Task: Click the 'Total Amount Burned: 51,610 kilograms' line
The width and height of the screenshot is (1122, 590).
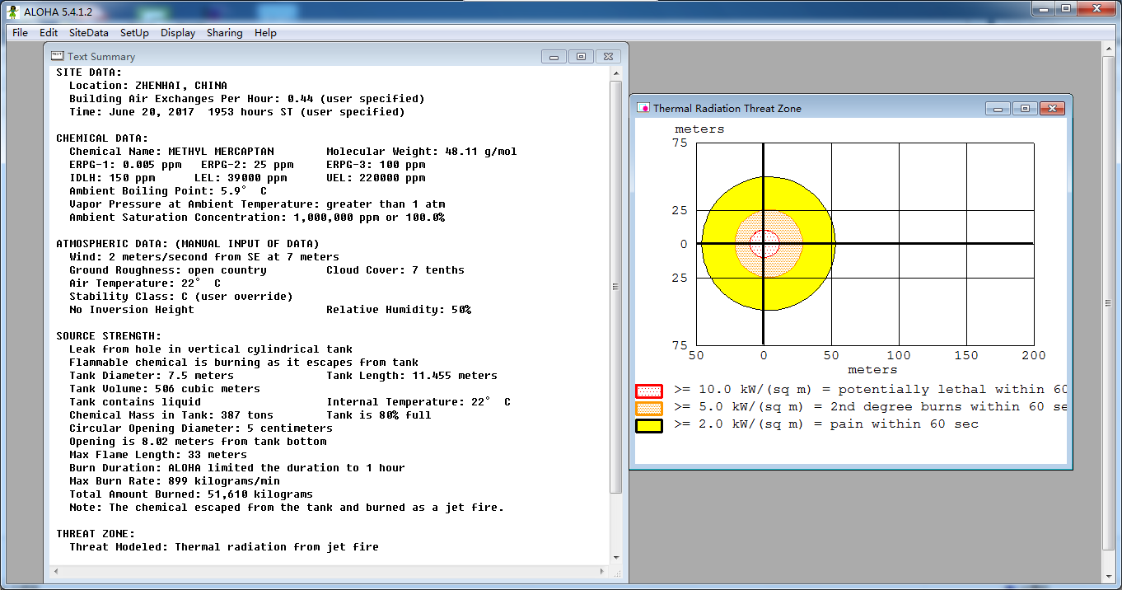Action: pos(191,494)
